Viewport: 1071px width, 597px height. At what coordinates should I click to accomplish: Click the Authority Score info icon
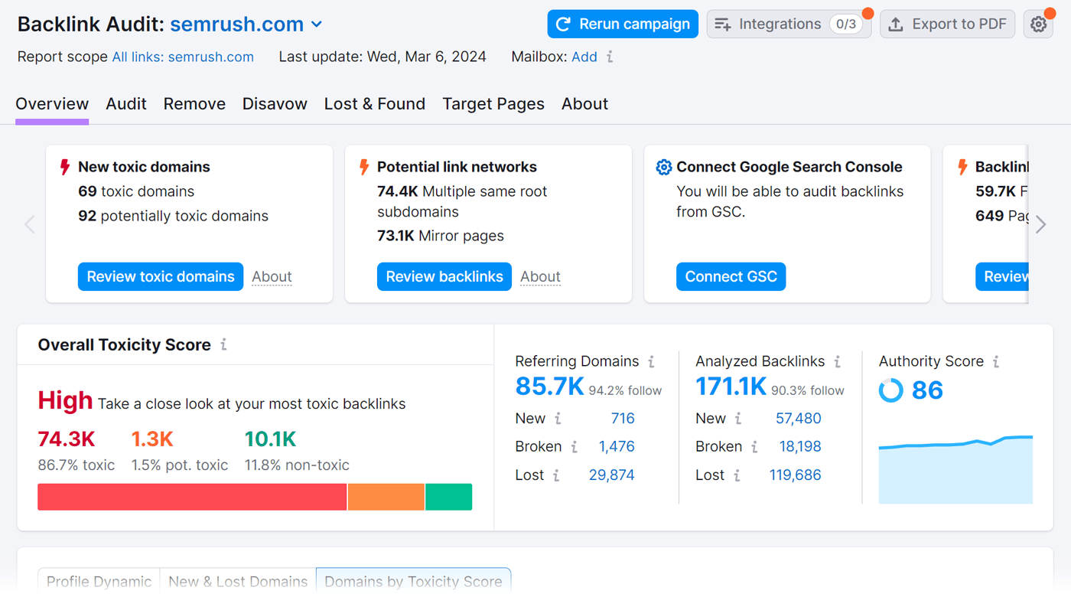997,361
